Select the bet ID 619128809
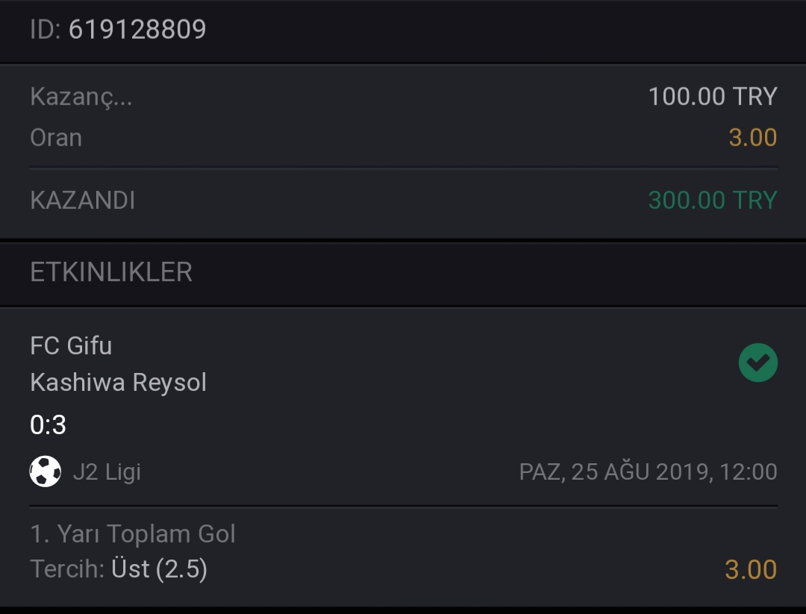The width and height of the screenshot is (806, 614). click(137, 29)
